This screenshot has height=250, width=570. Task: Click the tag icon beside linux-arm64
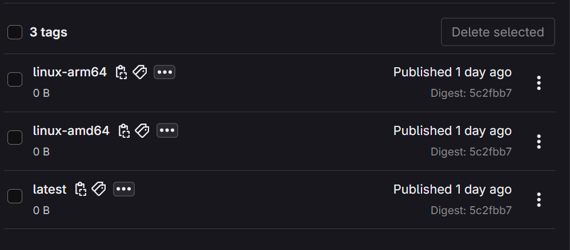(140, 72)
